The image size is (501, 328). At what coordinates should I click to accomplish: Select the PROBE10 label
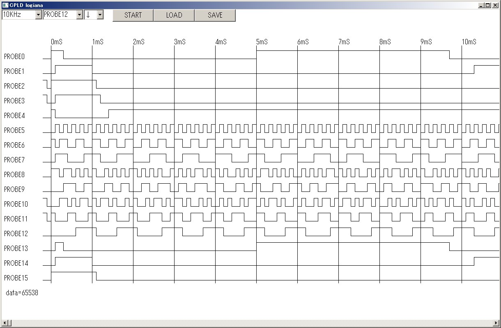(16, 204)
